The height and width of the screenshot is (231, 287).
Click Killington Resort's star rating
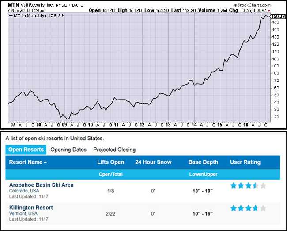pyautogui.click(x=248, y=208)
